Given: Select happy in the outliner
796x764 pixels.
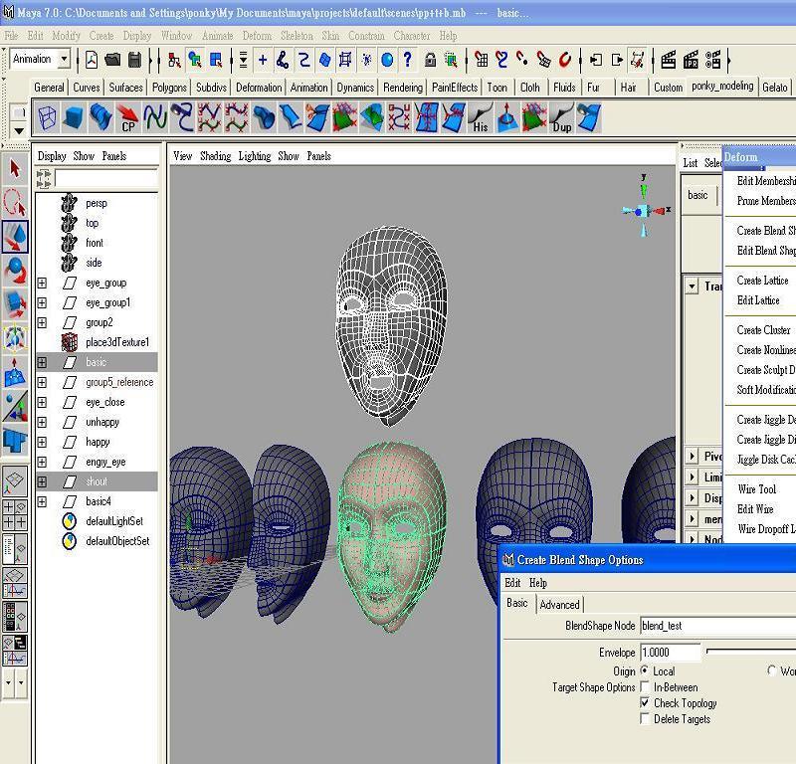Looking at the screenshot, I should point(98,442).
